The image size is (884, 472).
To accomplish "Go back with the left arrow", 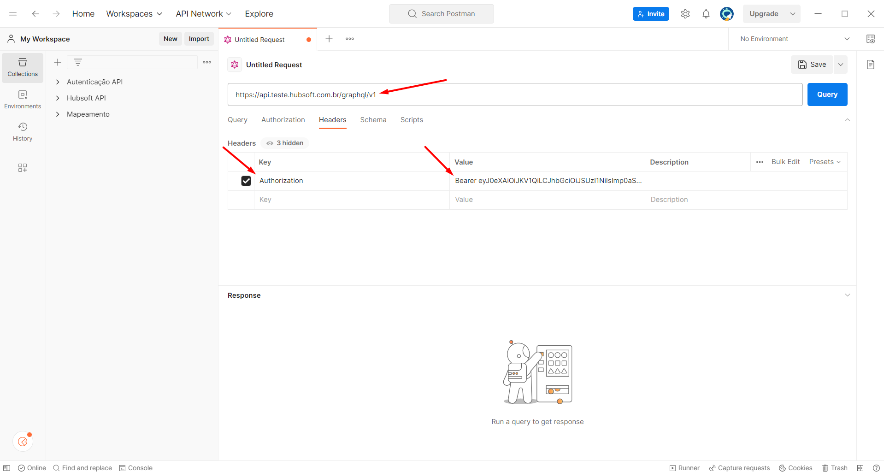I will [35, 14].
